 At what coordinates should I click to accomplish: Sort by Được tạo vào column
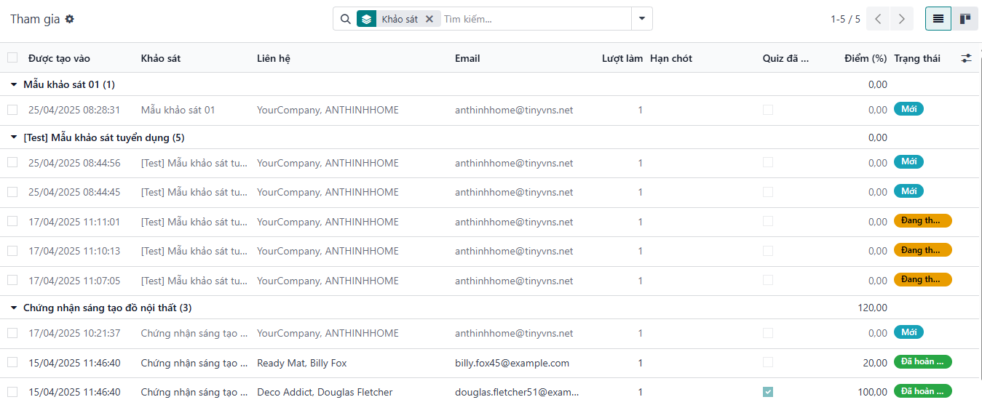coord(59,58)
